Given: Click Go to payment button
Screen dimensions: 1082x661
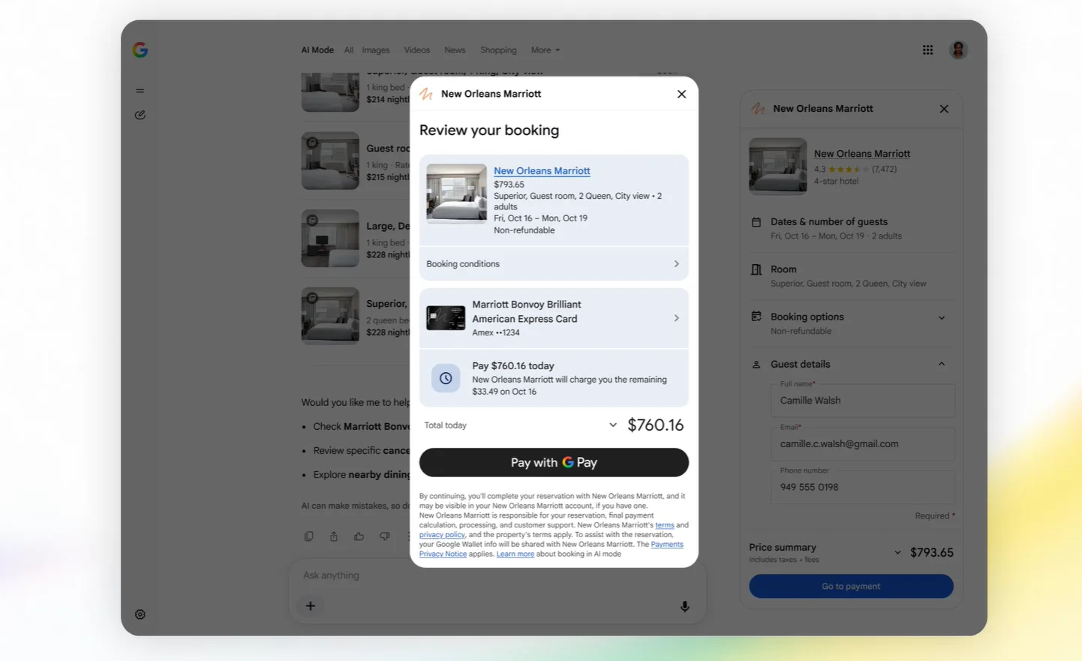Looking at the screenshot, I should point(851,587).
